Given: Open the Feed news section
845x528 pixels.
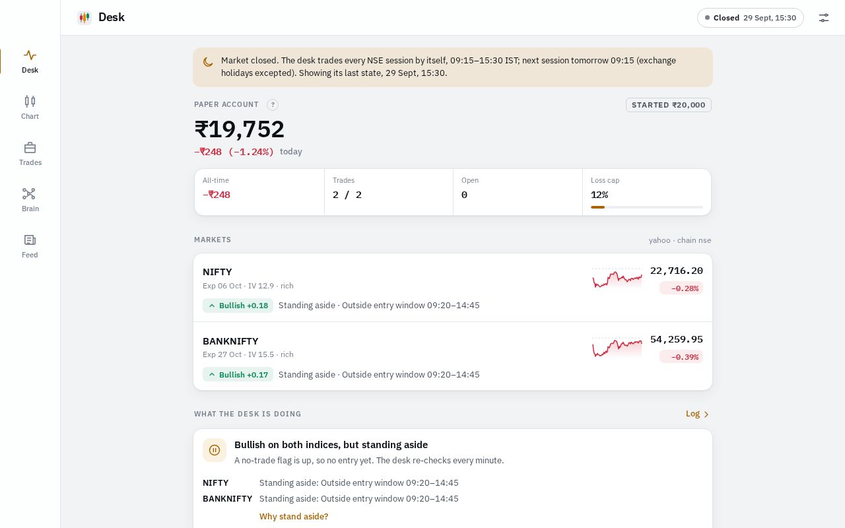Looking at the screenshot, I should pyautogui.click(x=30, y=246).
